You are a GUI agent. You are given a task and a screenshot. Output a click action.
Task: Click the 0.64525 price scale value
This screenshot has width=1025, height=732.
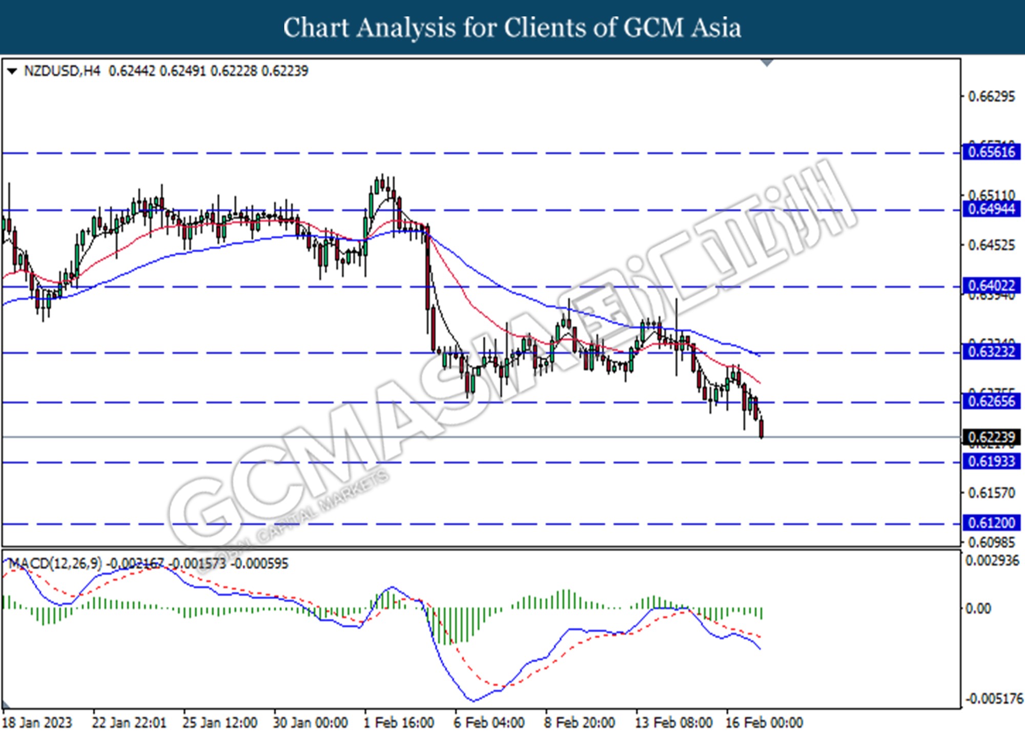pyautogui.click(x=991, y=246)
